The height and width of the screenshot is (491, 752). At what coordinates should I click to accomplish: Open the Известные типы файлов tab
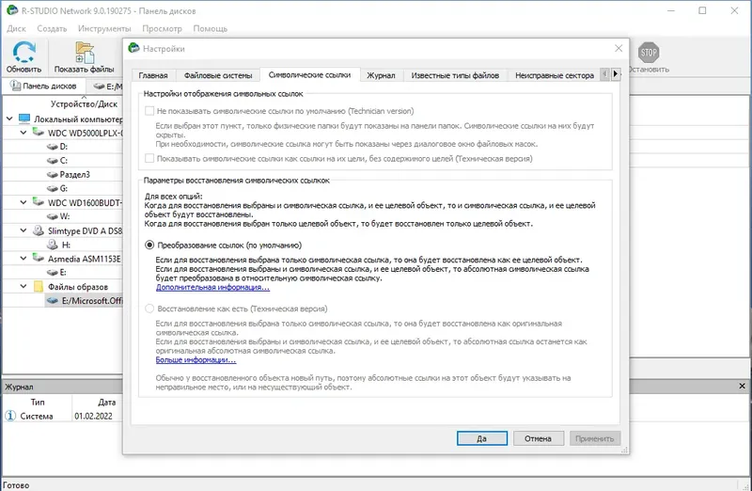(x=455, y=75)
